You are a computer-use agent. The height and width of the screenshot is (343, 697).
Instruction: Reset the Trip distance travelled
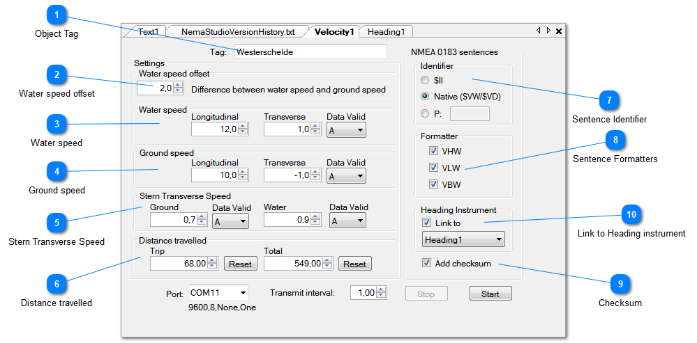pos(240,264)
